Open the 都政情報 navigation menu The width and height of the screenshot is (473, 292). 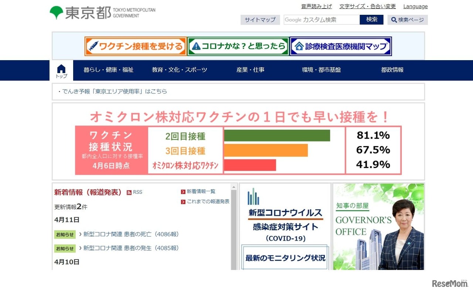(391, 70)
